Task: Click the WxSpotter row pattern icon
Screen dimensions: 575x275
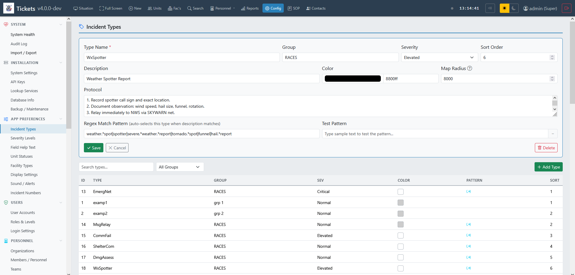Action: tap(469, 268)
